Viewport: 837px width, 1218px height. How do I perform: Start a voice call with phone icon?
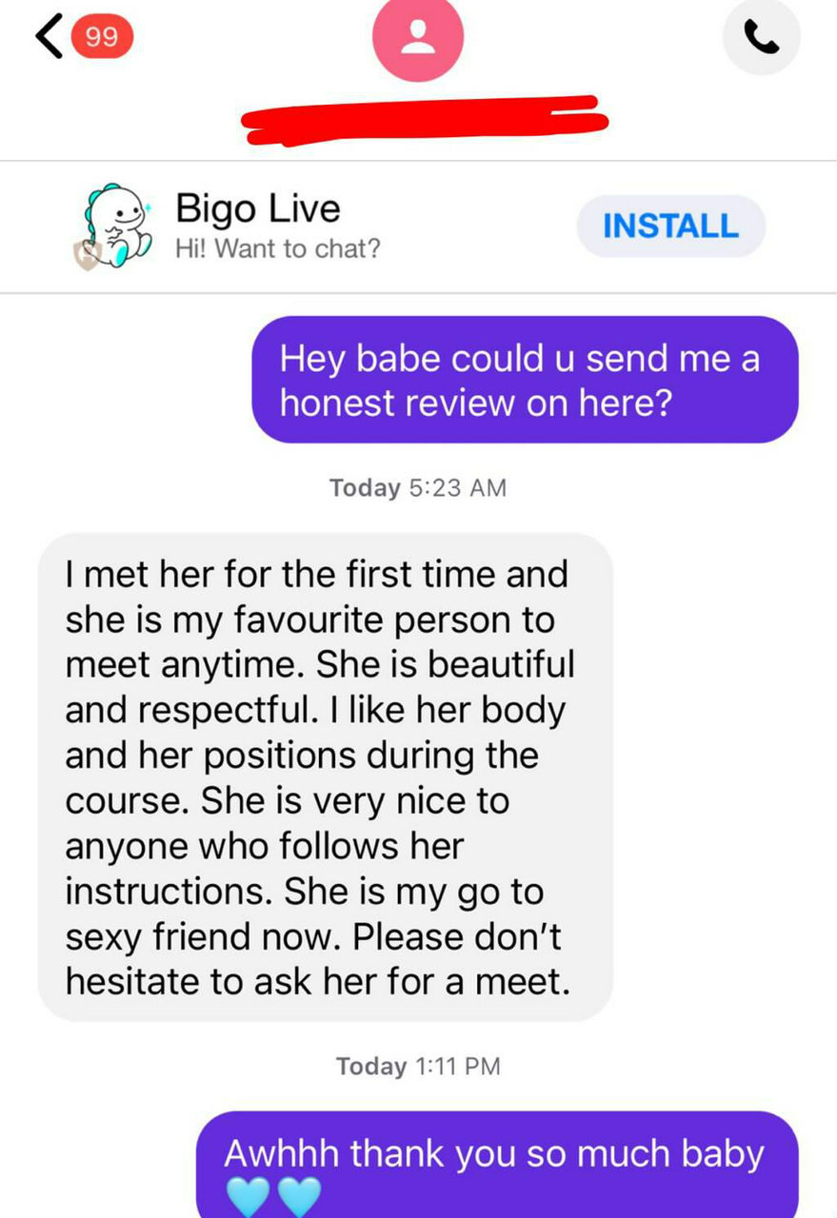point(761,37)
